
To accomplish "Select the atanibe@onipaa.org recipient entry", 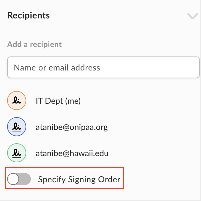I will pyautogui.click(x=72, y=128).
